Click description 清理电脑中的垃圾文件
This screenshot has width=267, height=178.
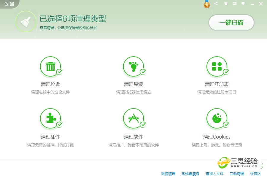click(x=50, y=92)
